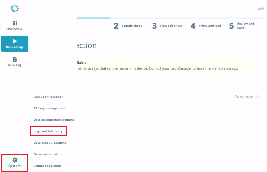Screen dimensions: 267x172
Task: Open User account management
Action: (x=54, y=120)
